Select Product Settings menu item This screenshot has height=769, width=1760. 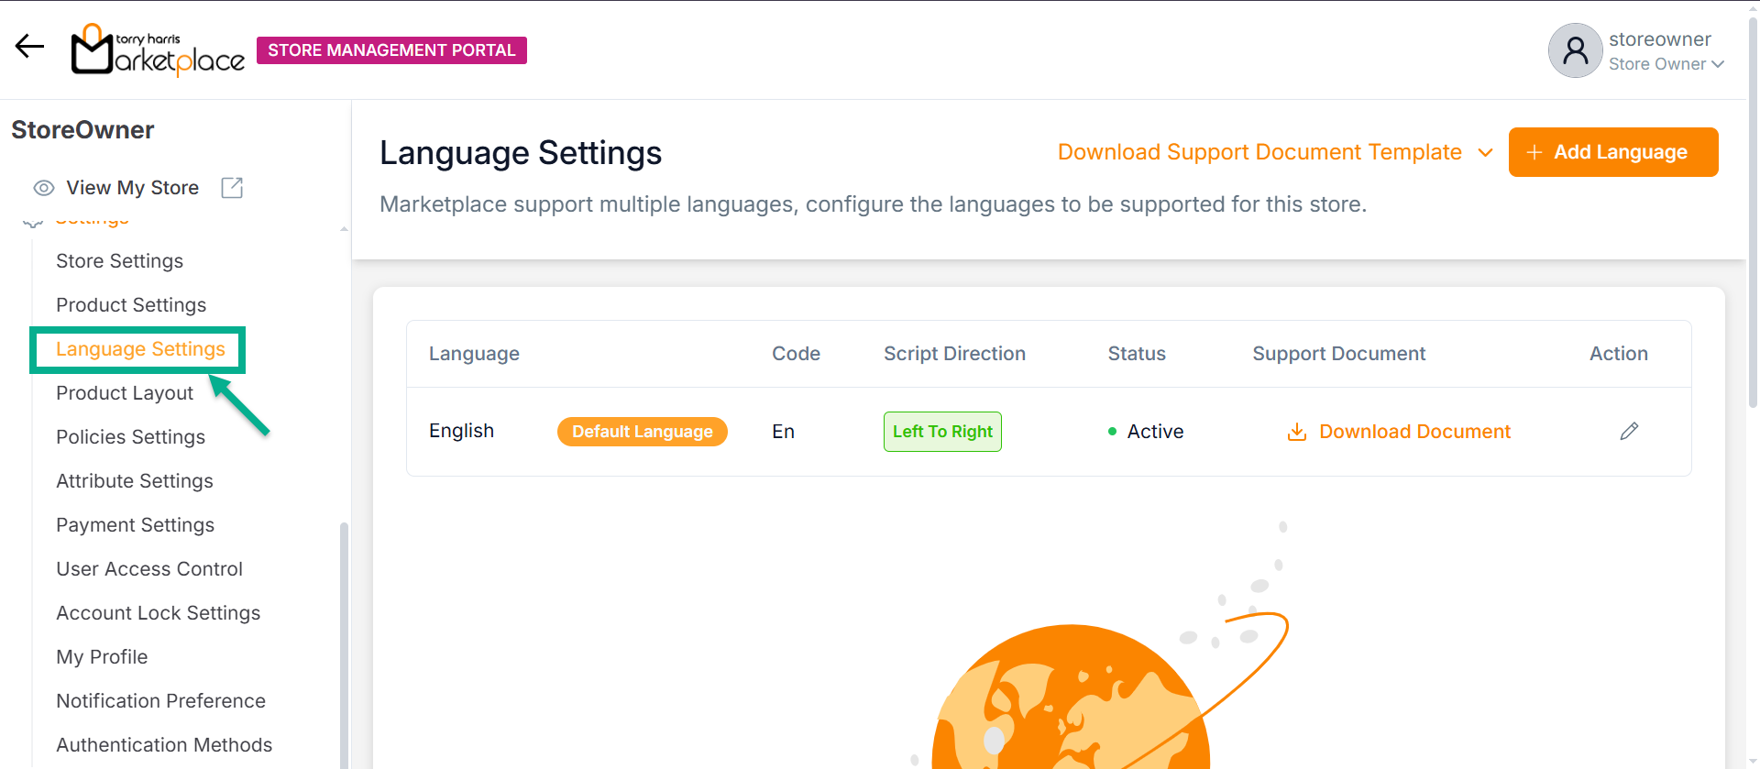pyautogui.click(x=131, y=305)
